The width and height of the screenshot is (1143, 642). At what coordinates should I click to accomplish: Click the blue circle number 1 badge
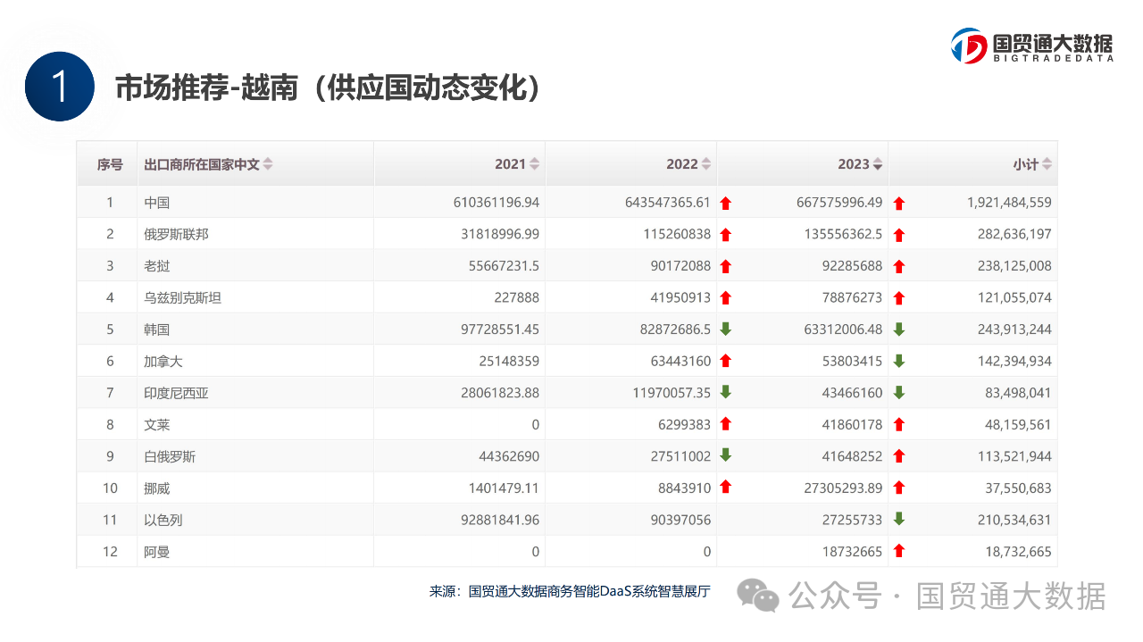tap(59, 87)
